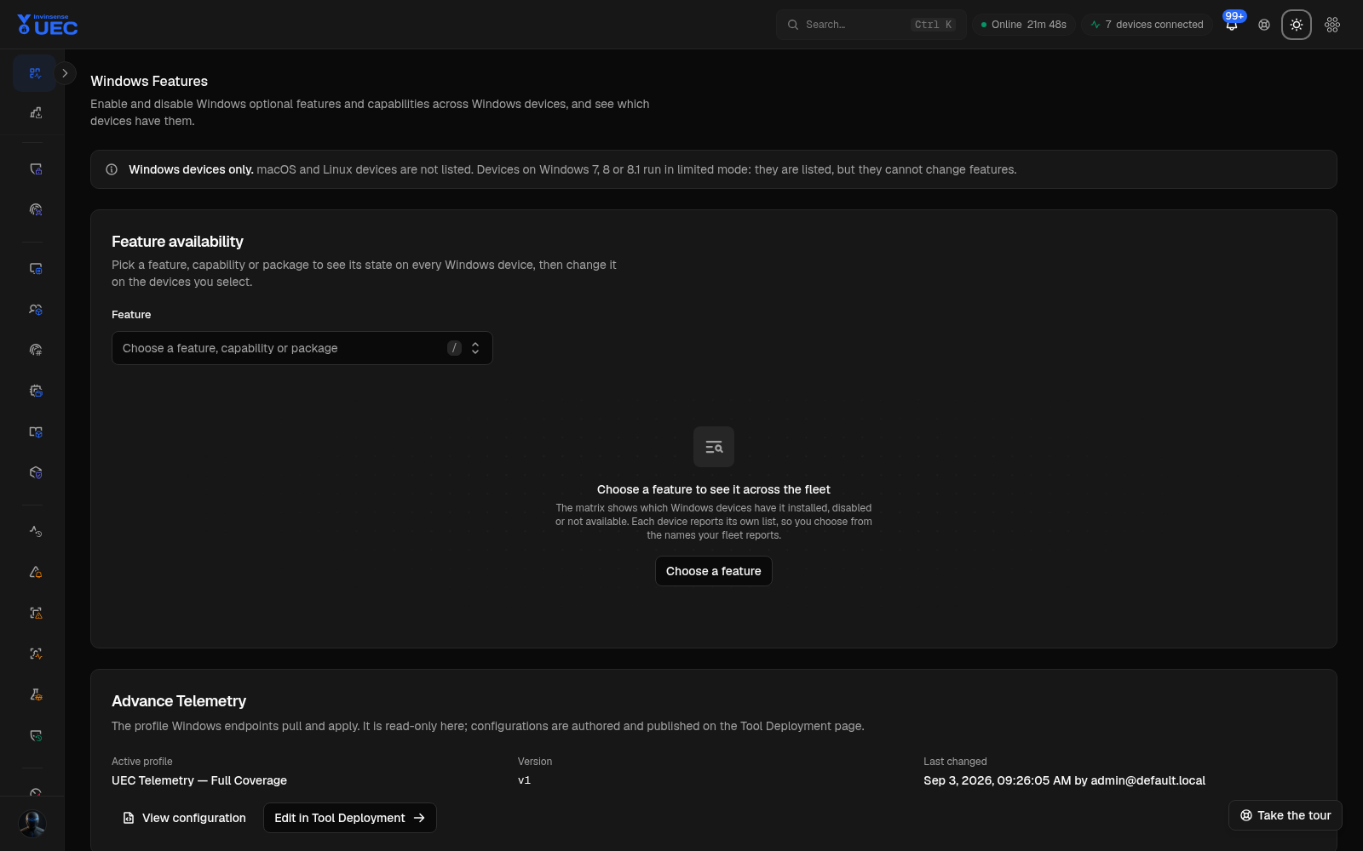This screenshot has height=851, width=1363.
Task: Open the staircase download sidebar icon
Action: coord(35,112)
